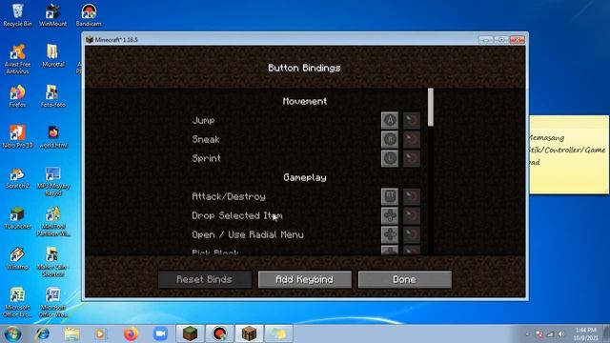Open Internet Explorer from the taskbar

42,333
